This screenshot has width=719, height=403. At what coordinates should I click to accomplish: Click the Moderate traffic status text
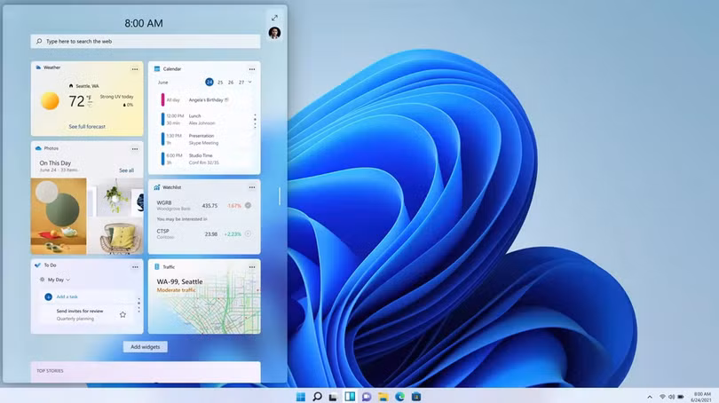pos(176,290)
